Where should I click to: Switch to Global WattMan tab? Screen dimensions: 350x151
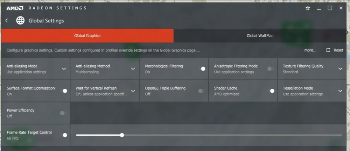click(x=260, y=36)
